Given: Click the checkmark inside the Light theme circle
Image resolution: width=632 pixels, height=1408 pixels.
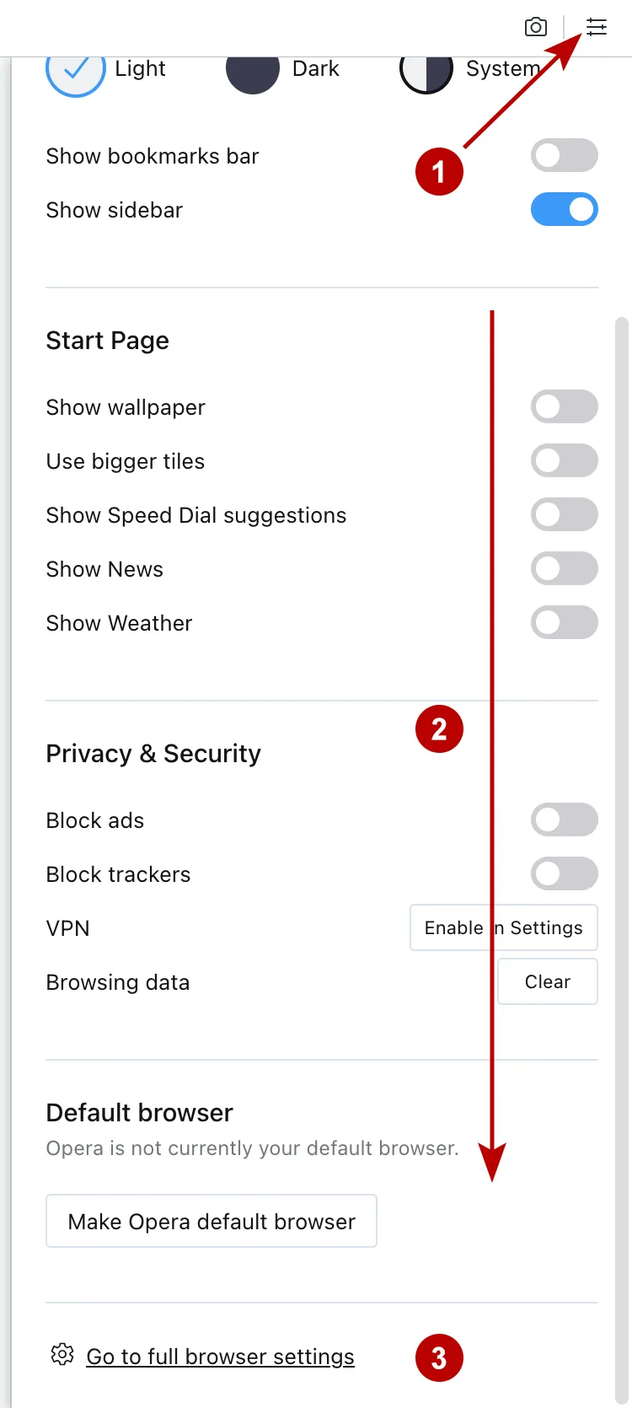Looking at the screenshot, I should pyautogui.click(x=75, y=73).
